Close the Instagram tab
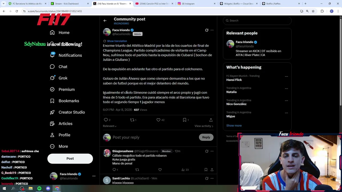Image resolution: width=342 pixels, height=192 pixels. coord(215,4)
